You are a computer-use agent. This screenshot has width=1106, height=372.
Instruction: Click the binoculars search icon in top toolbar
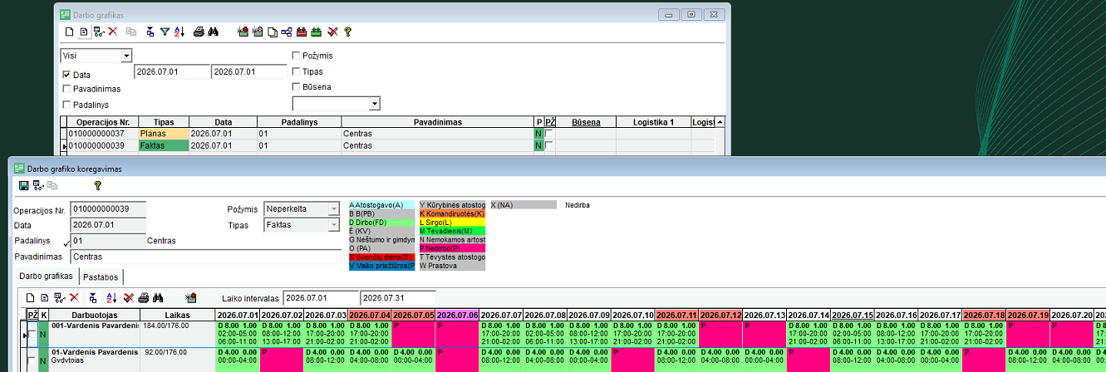click(x=213, y=32)
